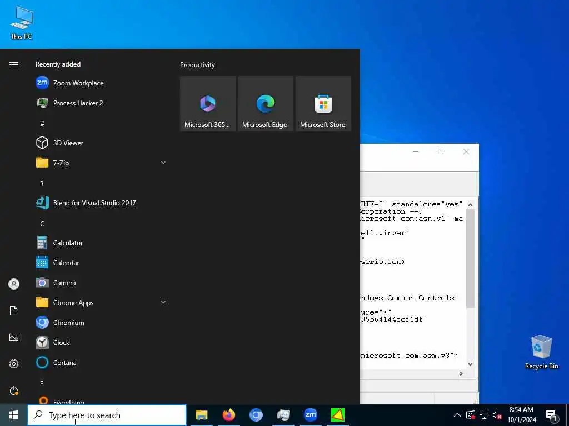Click the Productivity group heading
Viewport: 569px width, 426px height.
point(197,65)
